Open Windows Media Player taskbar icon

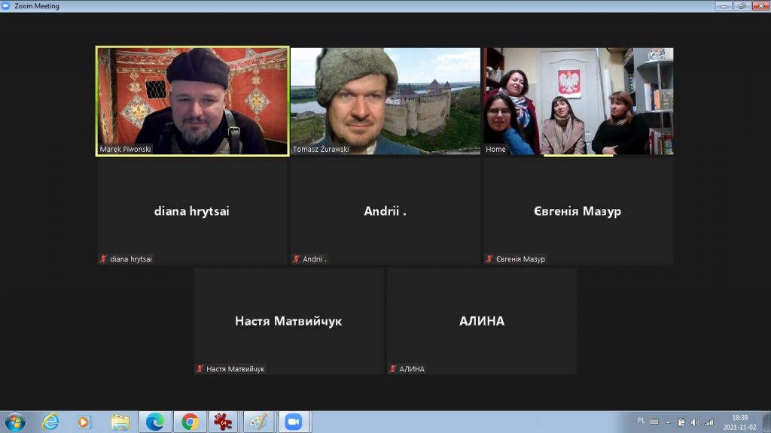[84, 422]
